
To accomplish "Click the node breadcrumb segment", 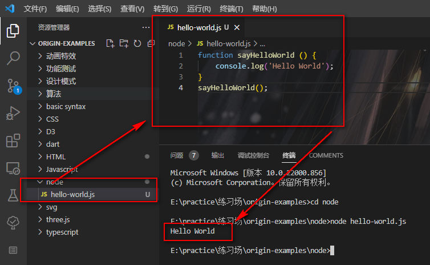I will (177, 43).
